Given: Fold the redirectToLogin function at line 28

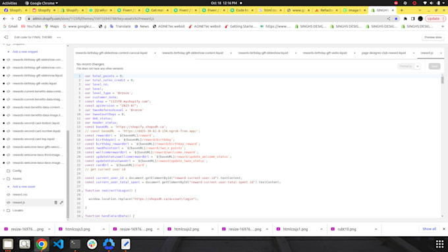Looking at the screenshot, I should point(82,191).
